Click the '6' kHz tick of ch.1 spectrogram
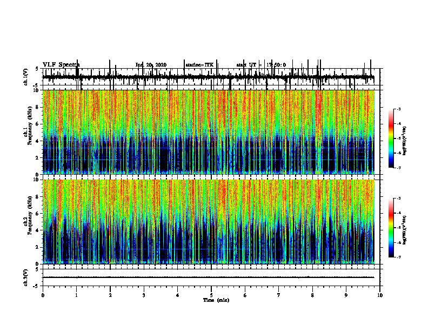Screen dimensions: 428x331 [x=38, y=124]
